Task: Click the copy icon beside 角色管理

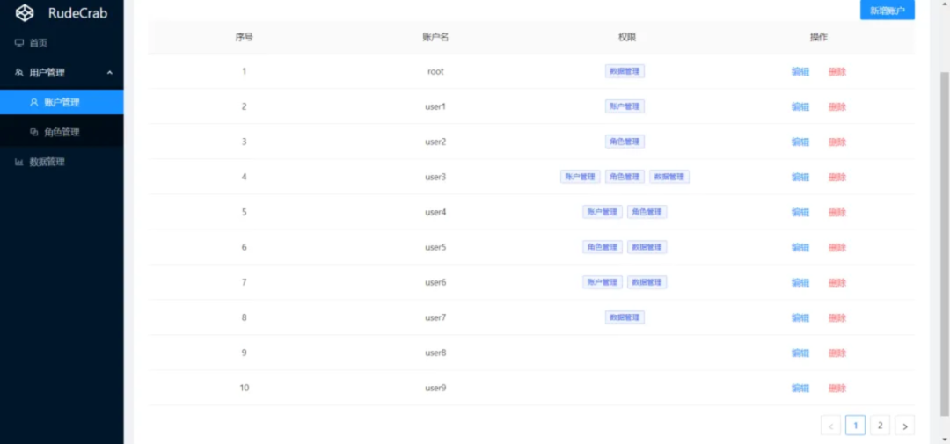Action: (34, 133)
